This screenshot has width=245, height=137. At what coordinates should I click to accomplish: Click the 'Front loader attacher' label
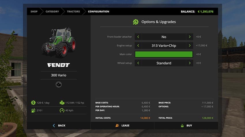[x=119, y=37]
